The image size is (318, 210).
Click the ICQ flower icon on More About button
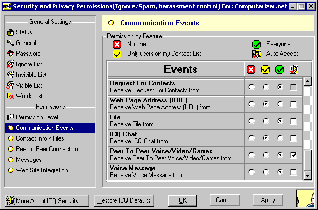(x=10, y=200)
